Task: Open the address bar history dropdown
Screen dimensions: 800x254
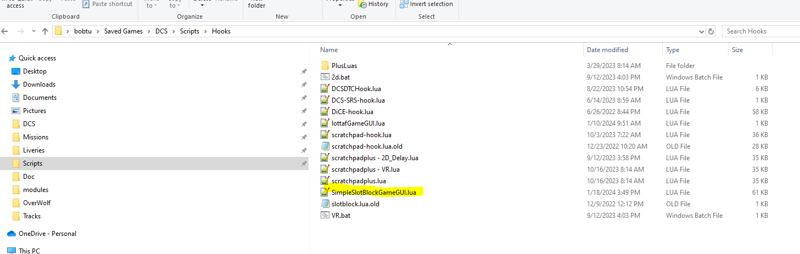Action: point(701,31)
